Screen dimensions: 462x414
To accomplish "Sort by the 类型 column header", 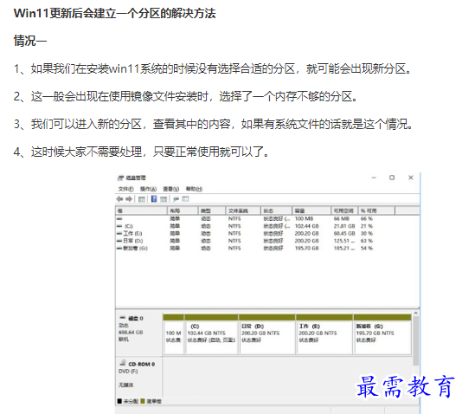I will [x=212, y=210].
